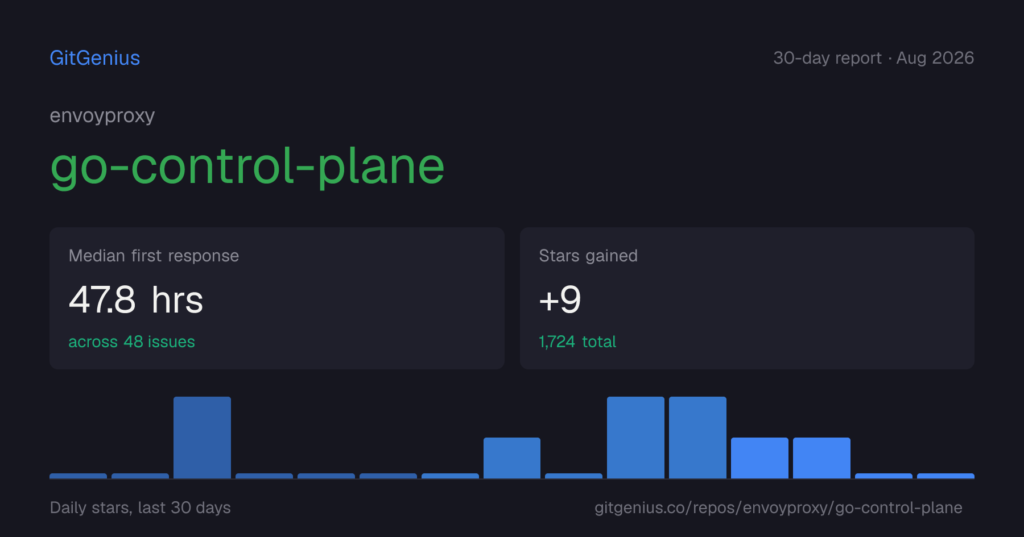Open the Stars gained card
The image size is (1024, 537).
click(x=747, y=298)
